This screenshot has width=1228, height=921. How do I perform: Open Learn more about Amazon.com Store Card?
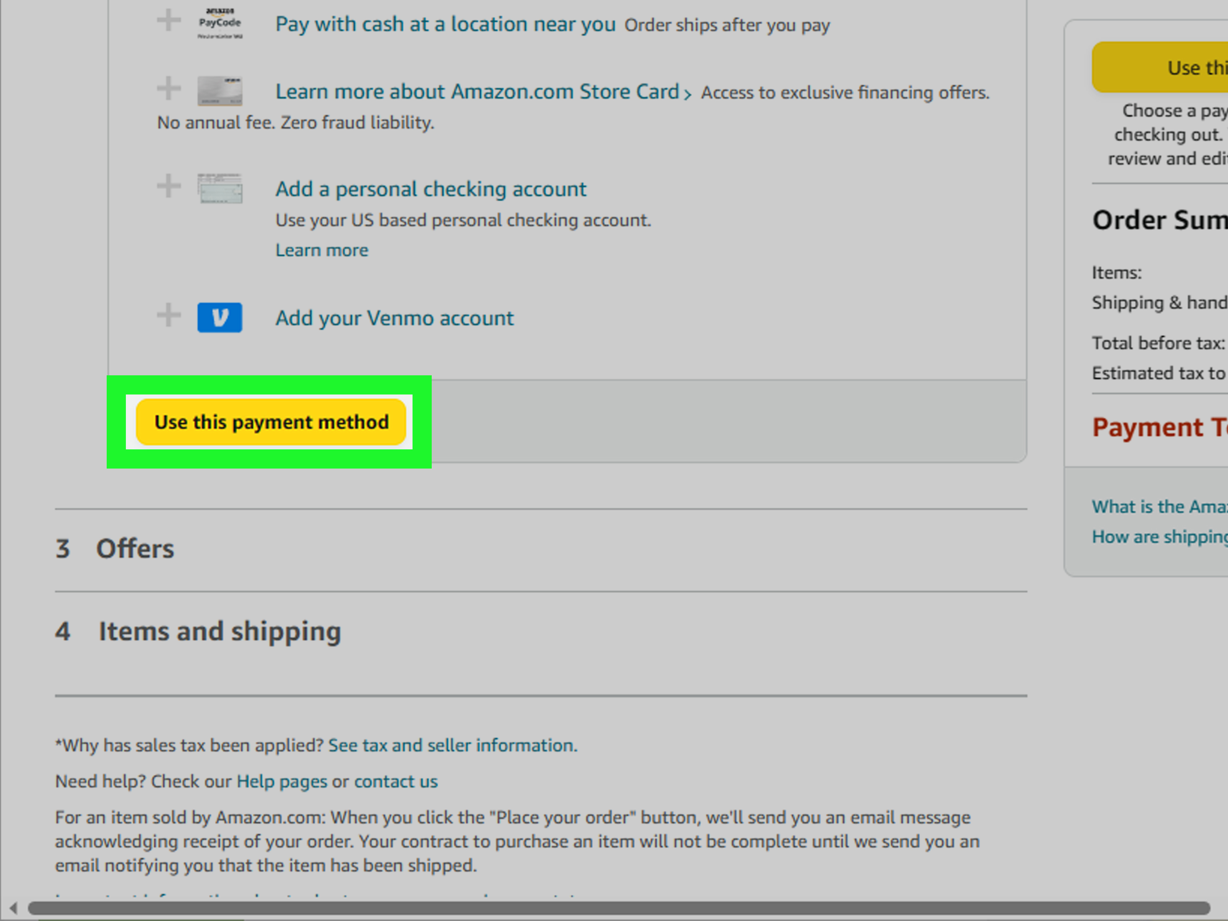click(x=484, y=92)
